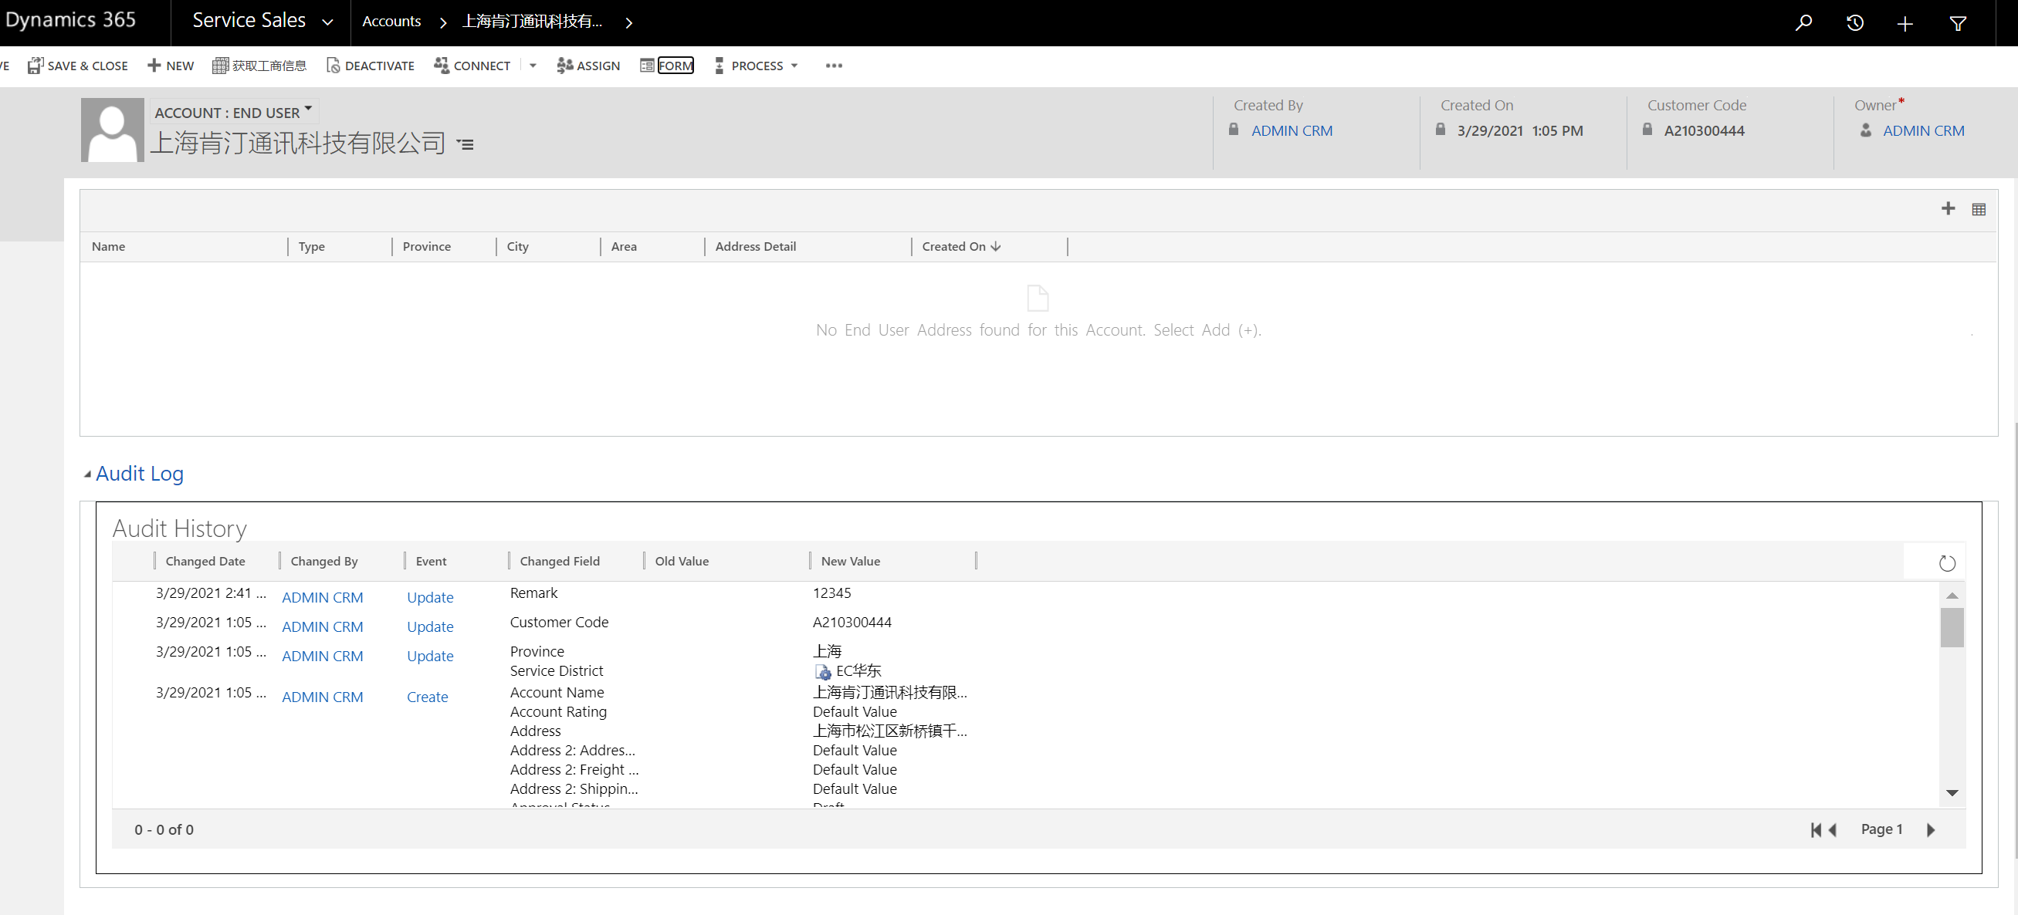2018x915 pixels.
Task: Sort addresses by City column
Action: [x=517, y=247]
